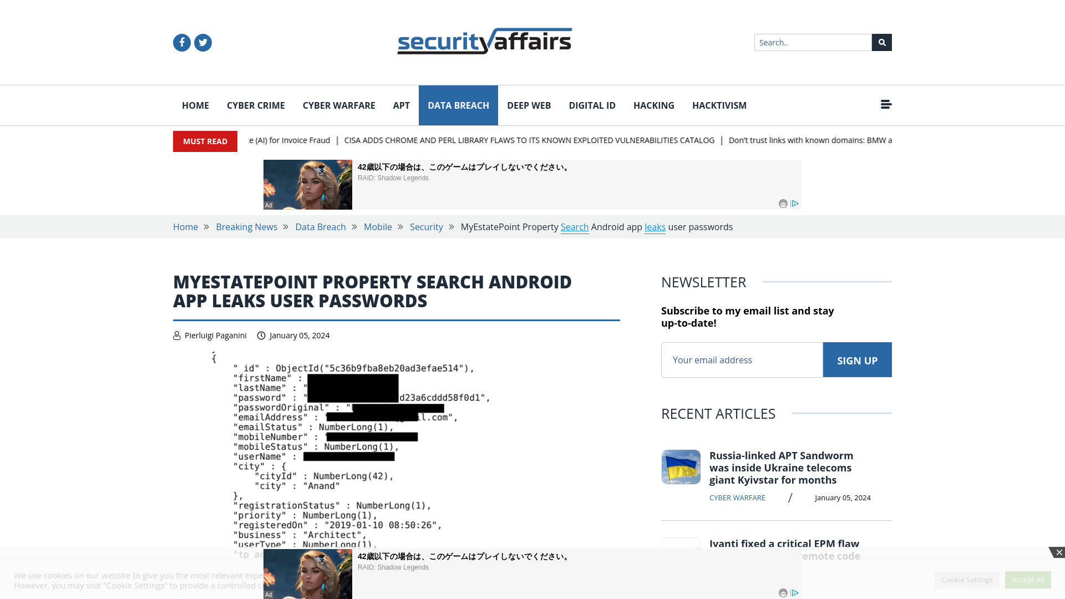Open Cookie Settings preferences
Image resolution: width=1065 pixels, height=599 pixels.
click(967, 579)
